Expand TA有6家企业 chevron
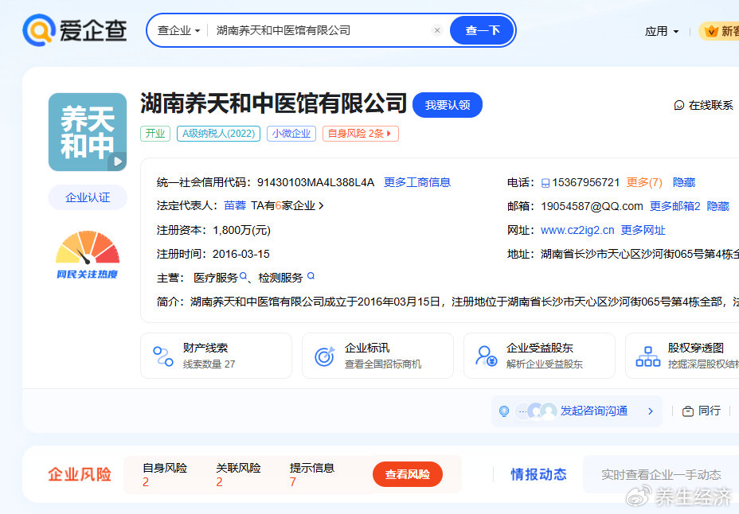Viewport: 739px width, 514px height. coord(321,205)
